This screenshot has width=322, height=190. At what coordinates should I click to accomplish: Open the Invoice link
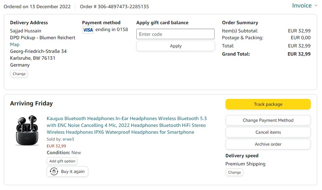click(x=302, y=5)
